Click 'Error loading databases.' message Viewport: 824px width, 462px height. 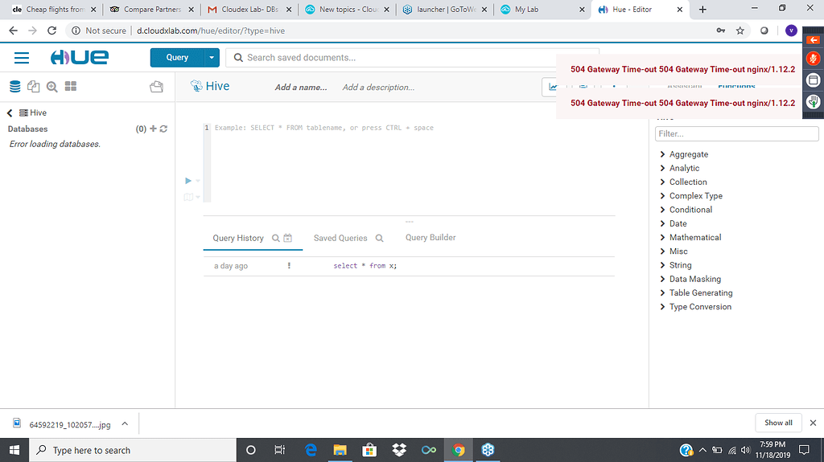click(x=55, y=145)
